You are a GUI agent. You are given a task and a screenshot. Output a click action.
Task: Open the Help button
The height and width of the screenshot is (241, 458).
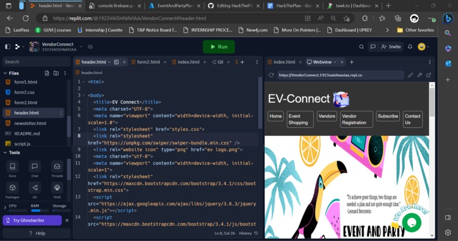coord(37,233)
